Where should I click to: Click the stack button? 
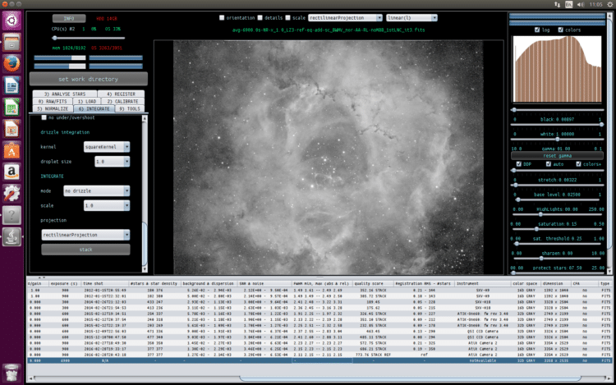click(x=85, y=250)
